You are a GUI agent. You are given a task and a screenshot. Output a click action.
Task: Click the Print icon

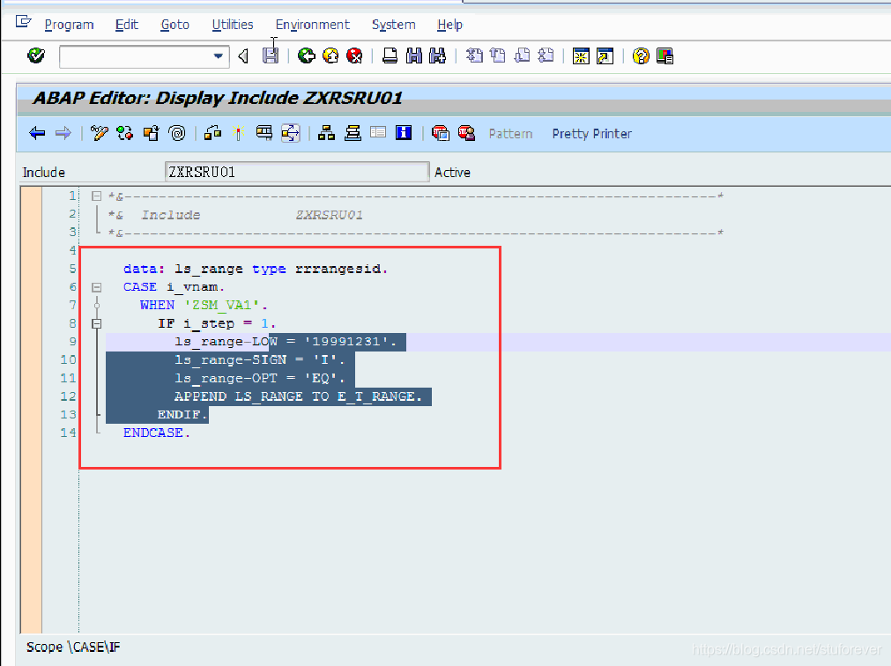coord(390,55)
